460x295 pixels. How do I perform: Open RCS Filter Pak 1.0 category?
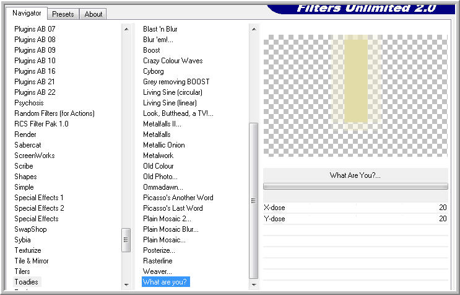click(41, 124)
